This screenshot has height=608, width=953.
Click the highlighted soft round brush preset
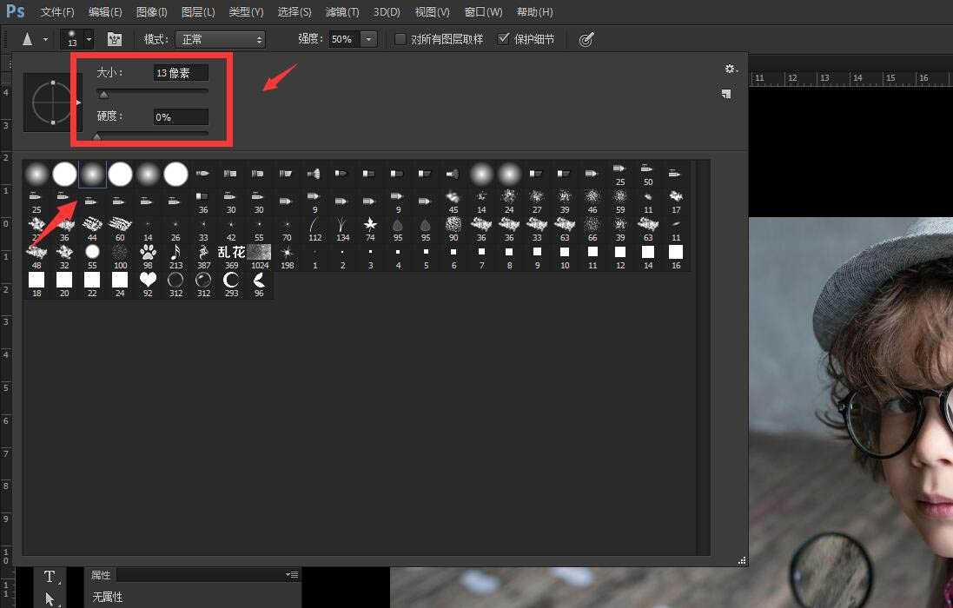(92, 174)
